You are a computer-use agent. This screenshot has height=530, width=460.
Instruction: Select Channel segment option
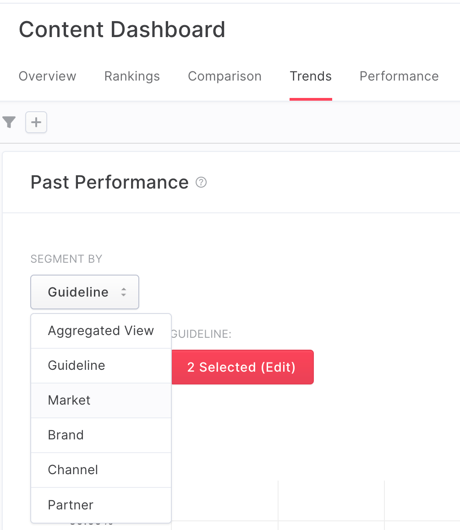point(101,470)
